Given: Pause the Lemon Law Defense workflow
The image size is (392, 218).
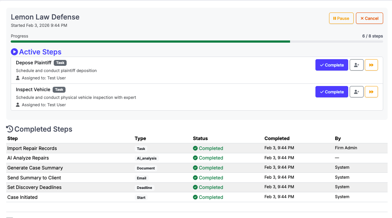Looking at the screenshot, I should point(341,18).
